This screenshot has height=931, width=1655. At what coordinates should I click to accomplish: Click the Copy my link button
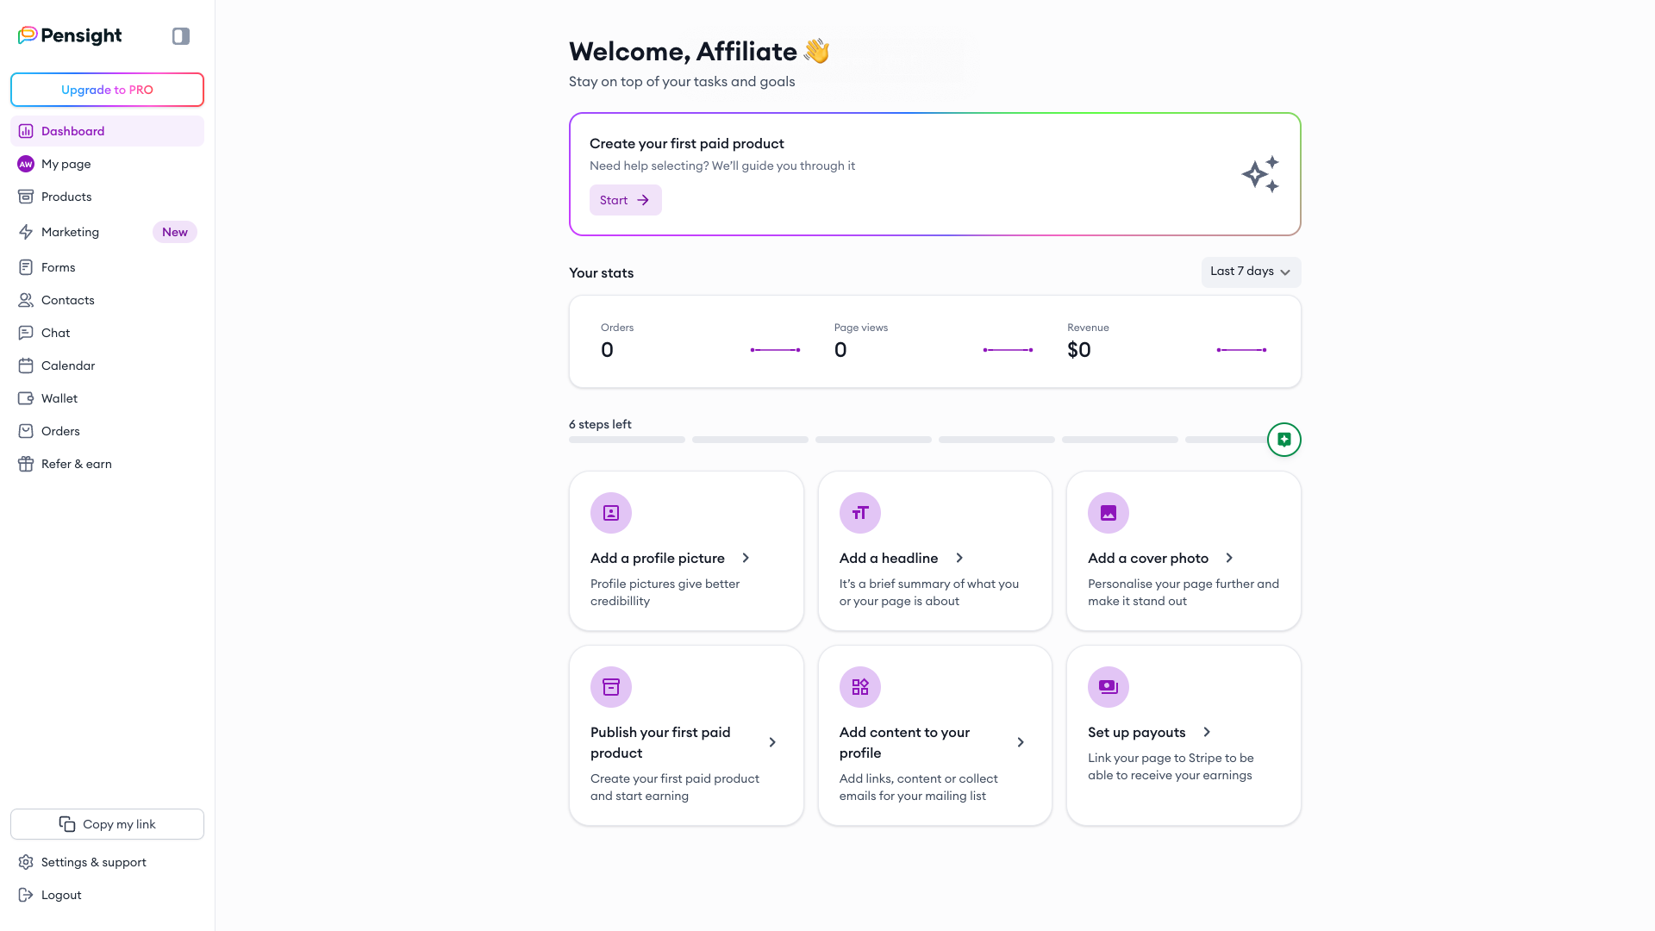(107, 824)
